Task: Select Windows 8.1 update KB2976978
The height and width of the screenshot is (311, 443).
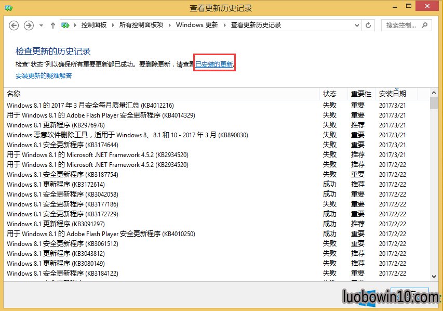Action: click(x=217, y=125)
